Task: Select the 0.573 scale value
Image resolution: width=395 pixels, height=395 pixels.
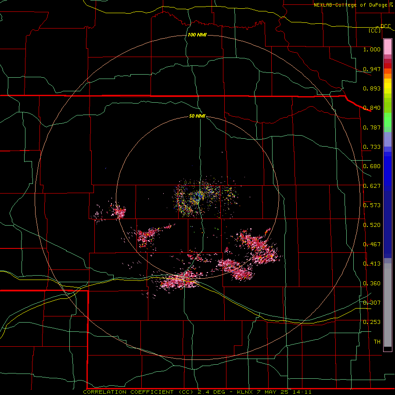Action: pyautogui.click(x=372, y=205)
